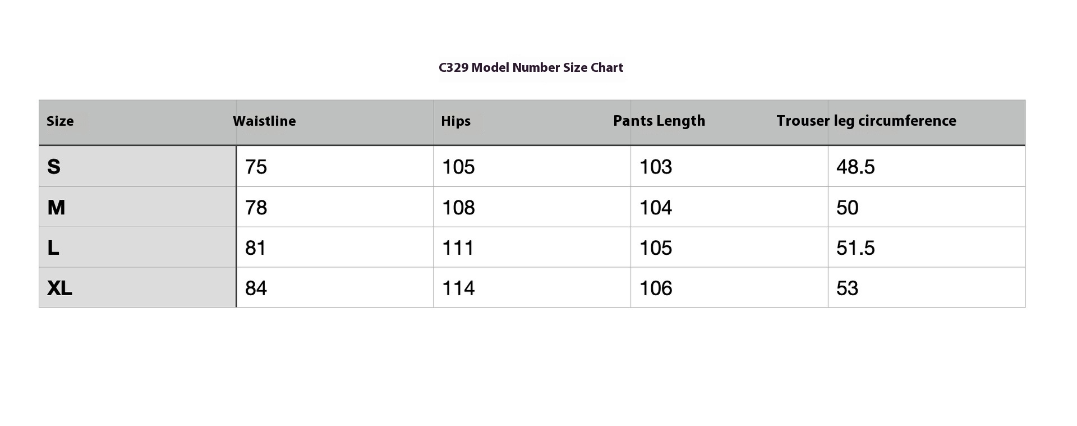Screen dimensions: 1077x426
Task: Select the Trouser leg circumference header
Action: click(866, 121)
